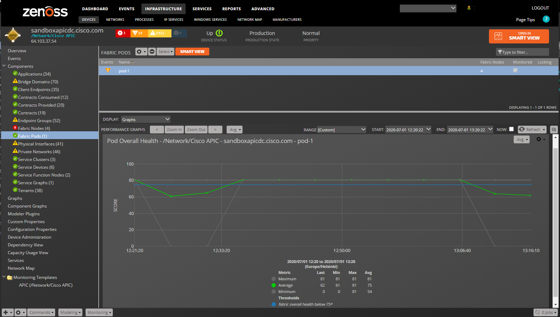Image resolution: width=560 pixels, height=317 pixels.
Task: Open the START date dropdown
Action: pyautogui.click(x=408, y=130)
